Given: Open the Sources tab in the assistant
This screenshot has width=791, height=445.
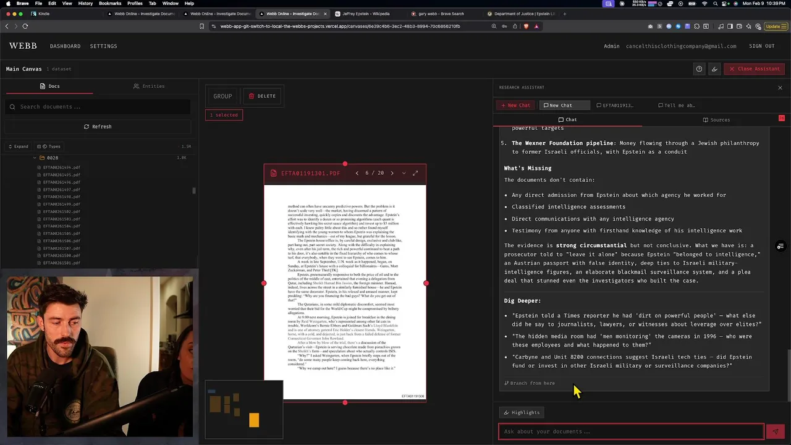Looking at the screenshot, I should pos(716,120).
